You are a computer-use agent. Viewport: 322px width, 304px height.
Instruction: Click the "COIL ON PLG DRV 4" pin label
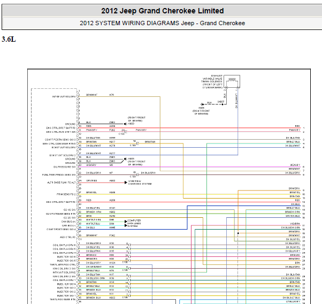[x=64, y=253]
